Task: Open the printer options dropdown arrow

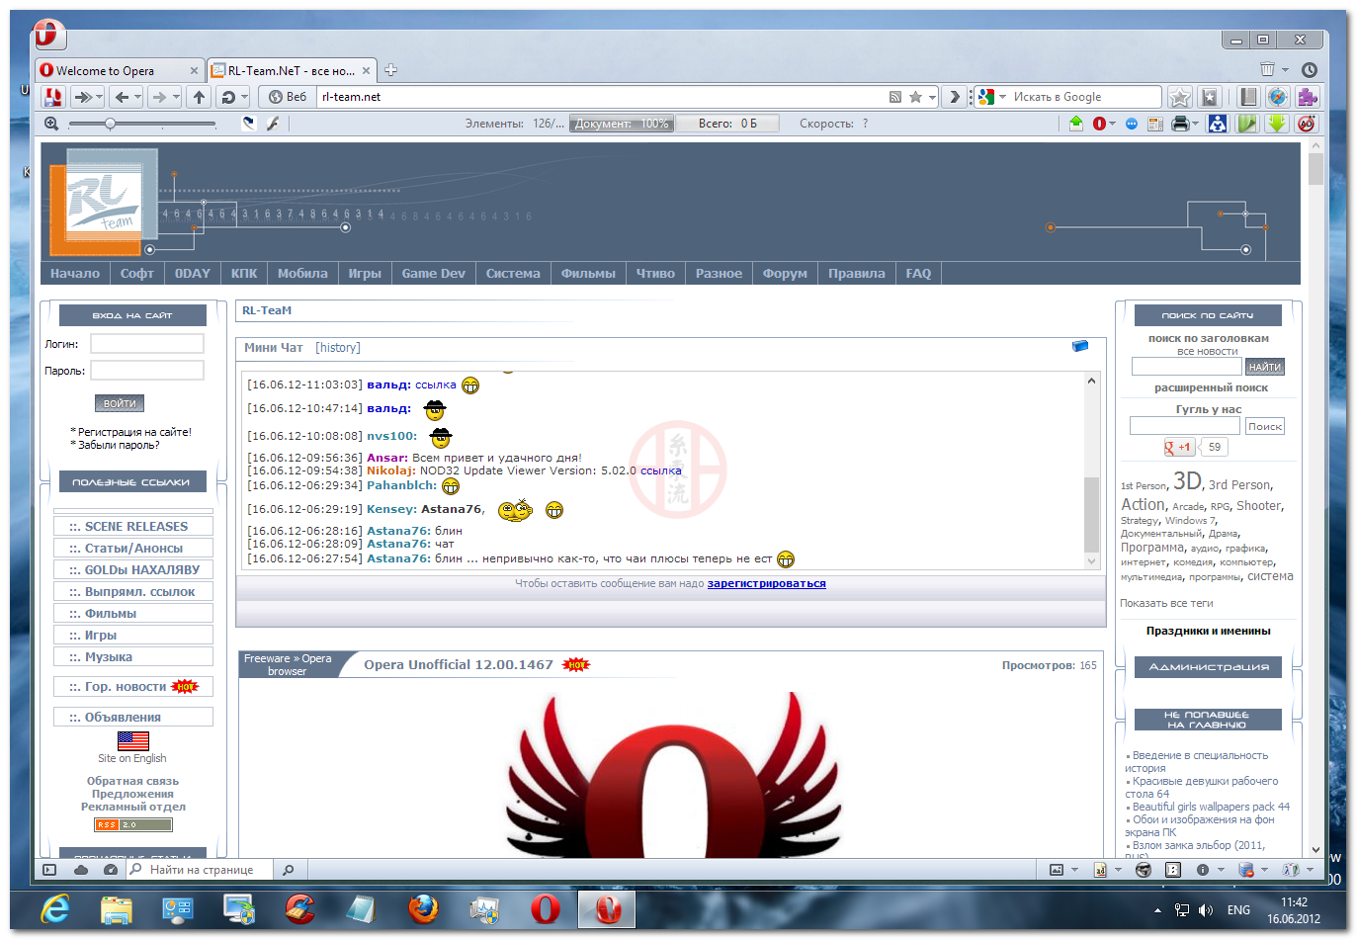Action: 1195,124
